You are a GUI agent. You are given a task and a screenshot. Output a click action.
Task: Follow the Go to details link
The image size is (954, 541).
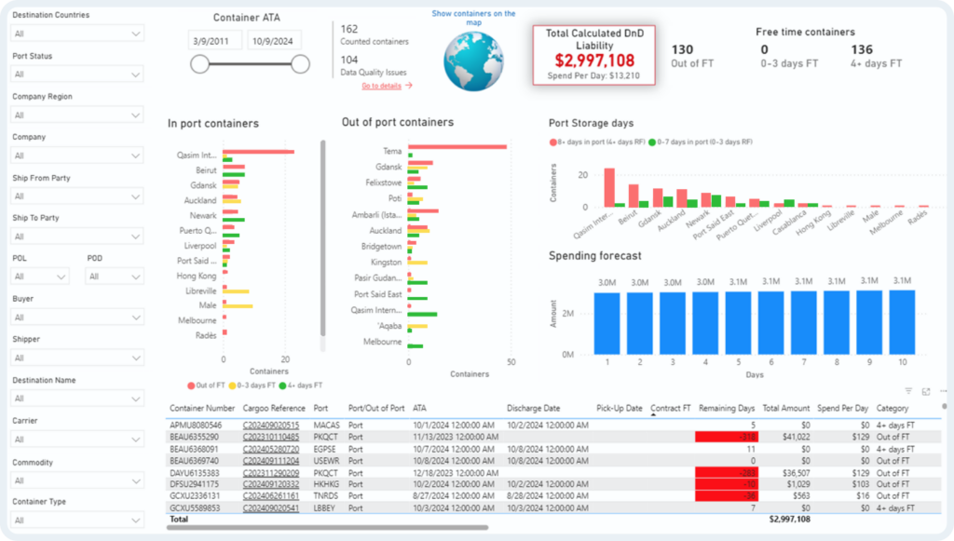click(381, 86)
